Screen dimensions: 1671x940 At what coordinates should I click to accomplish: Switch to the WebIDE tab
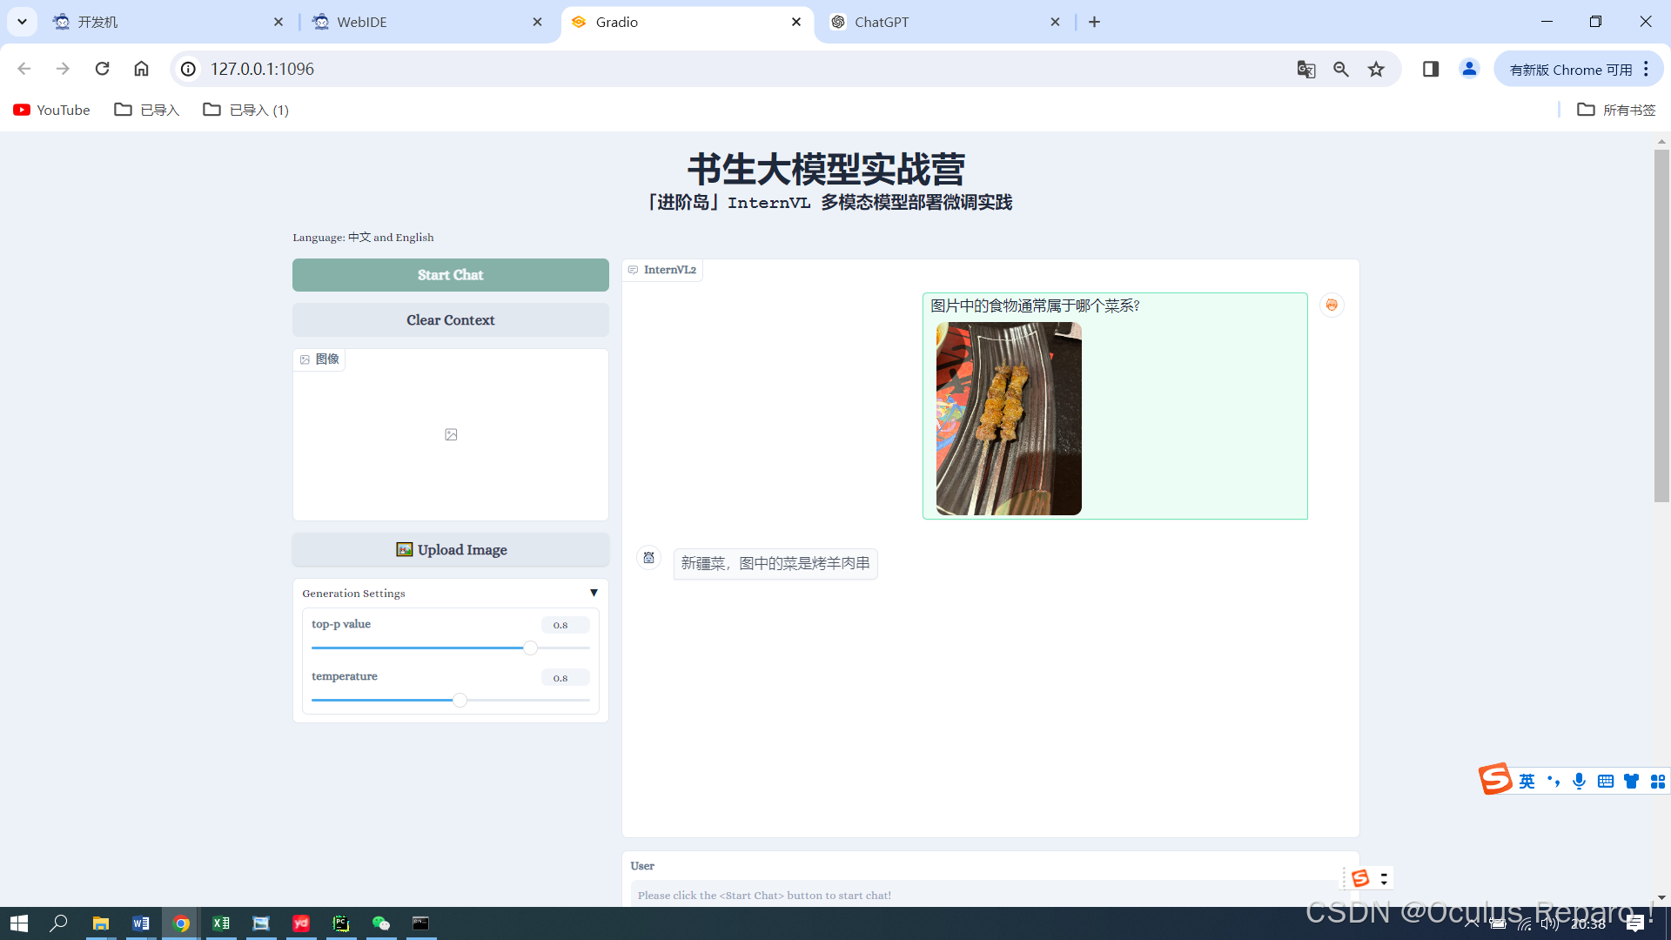361,22
